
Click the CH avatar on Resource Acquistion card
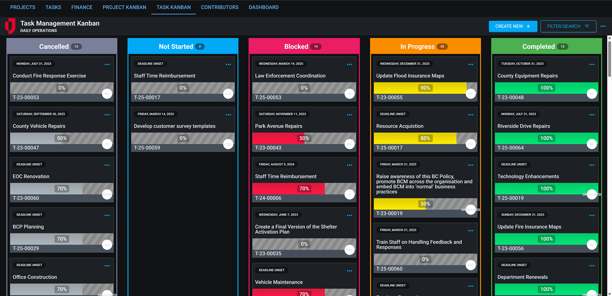[470, 144]
